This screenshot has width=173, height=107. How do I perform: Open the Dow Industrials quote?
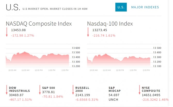click(x=19, y=89)
